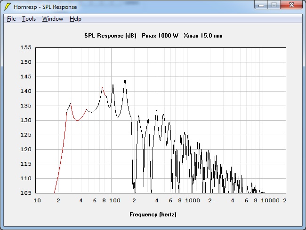Click the Hornresp lightning bolt icon
The image size is (306, 230).
(x=7, y=7)
